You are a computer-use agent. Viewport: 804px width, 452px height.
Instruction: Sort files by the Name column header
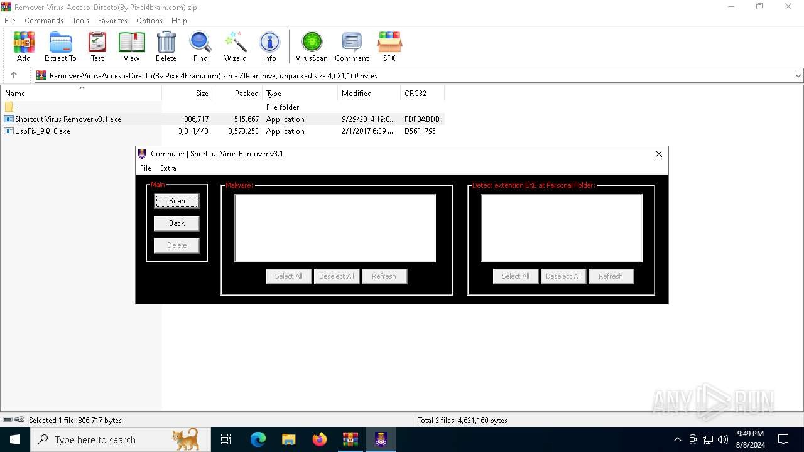(81, 94)
